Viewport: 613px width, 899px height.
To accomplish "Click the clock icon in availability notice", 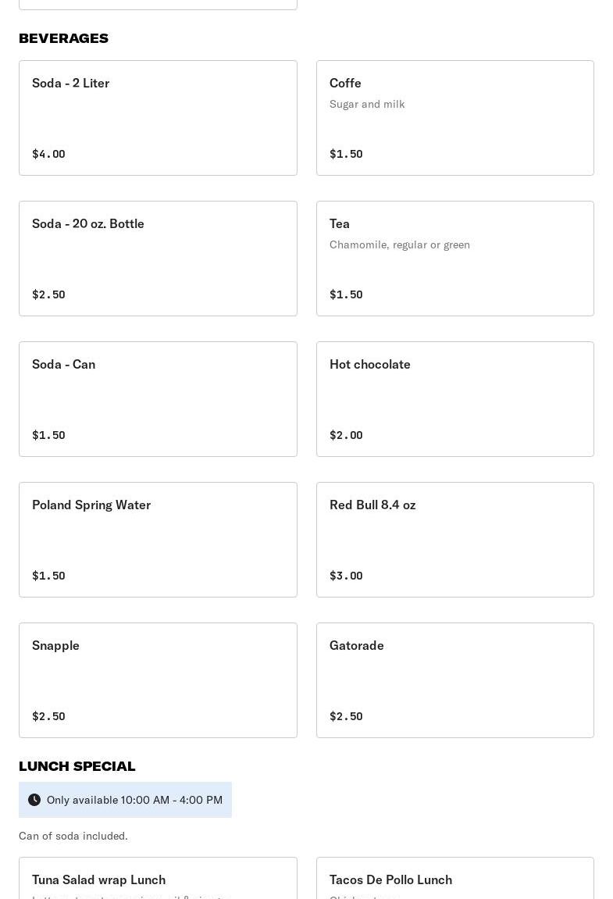I will [x=34, y=800].
